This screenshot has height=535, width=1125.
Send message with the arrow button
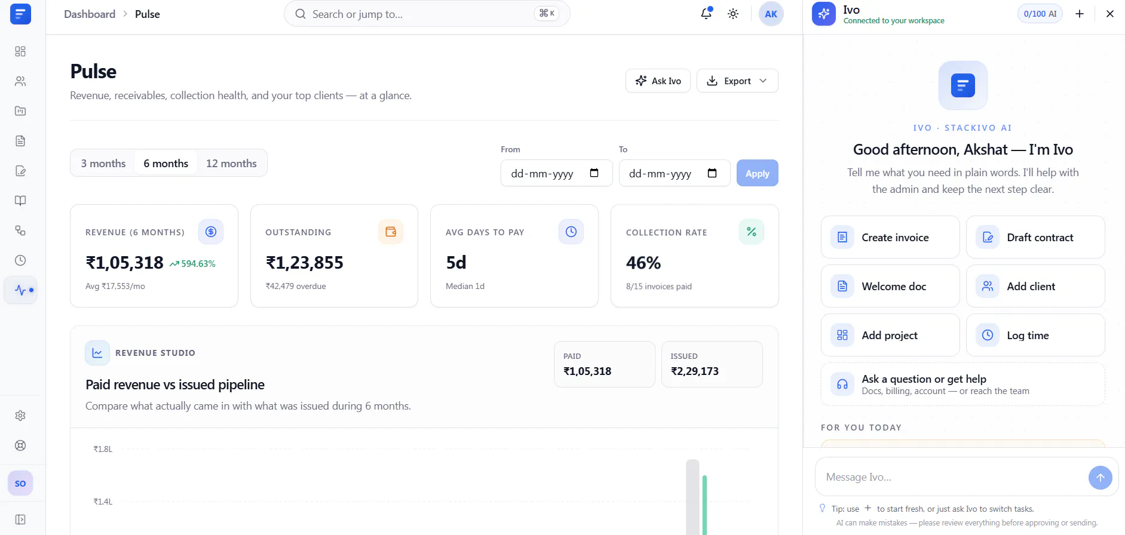tap(1101, 478)
